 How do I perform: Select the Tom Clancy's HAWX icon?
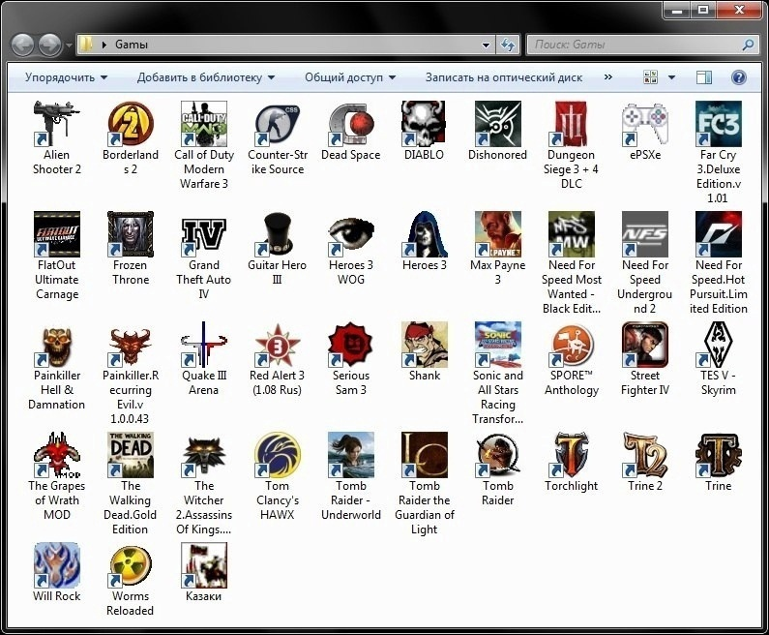click(x=277, y=455)
